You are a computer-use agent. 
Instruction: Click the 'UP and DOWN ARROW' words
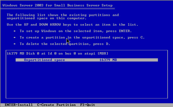[x=42, y=25]
